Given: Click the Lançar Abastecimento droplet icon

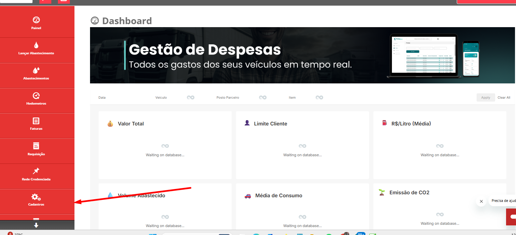Looking at the screenshot, I should [x=36, y=45].
